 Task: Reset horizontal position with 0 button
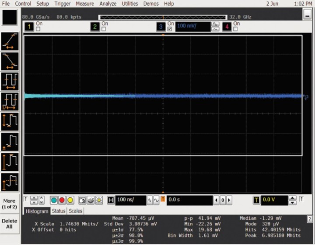click(223, 200)
